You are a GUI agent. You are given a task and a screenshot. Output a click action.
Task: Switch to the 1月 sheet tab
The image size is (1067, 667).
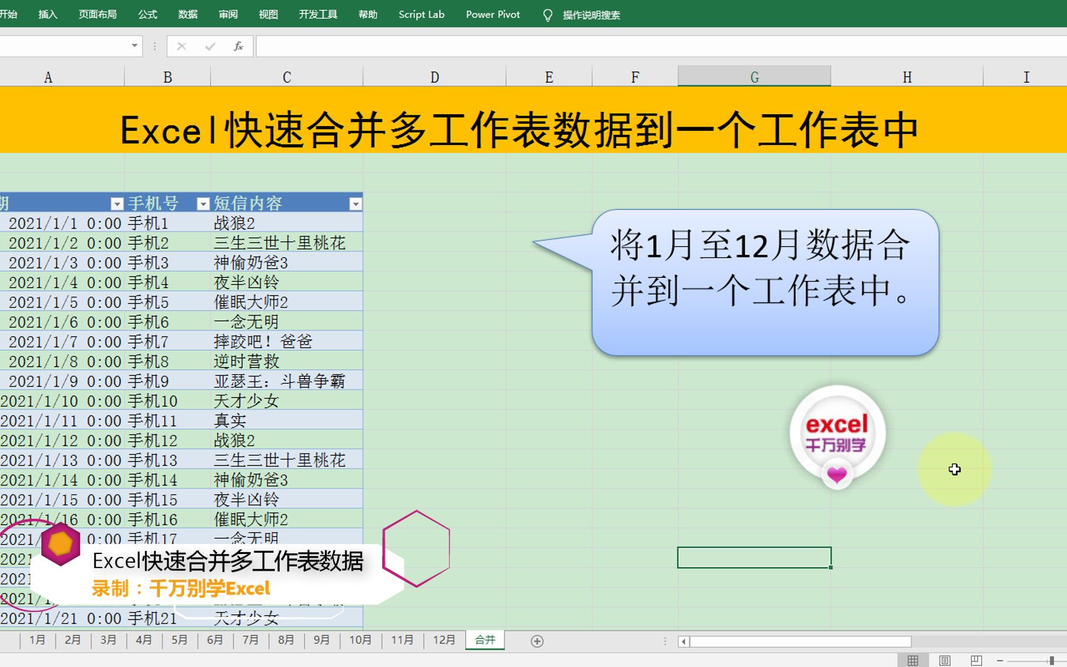click(38, 640)
